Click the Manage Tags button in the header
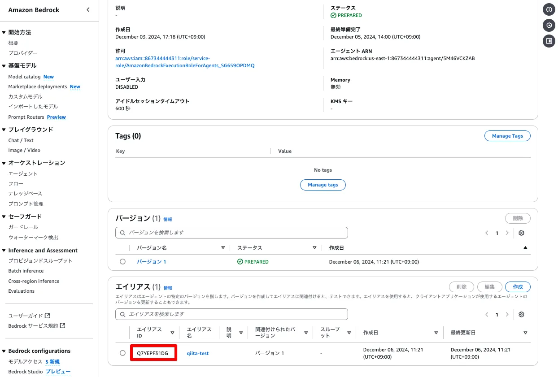This screenshot has height=377, width=558. [507, 136]
